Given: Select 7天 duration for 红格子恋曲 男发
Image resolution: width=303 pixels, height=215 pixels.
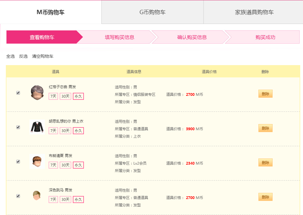Looking at the screenshot, I should pyautogui.click(x=53, y=96).
